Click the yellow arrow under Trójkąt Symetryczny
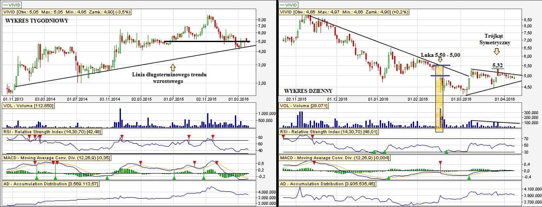This screenshot has width=542, height=207. pyautogui.click(x=497, y=52)
